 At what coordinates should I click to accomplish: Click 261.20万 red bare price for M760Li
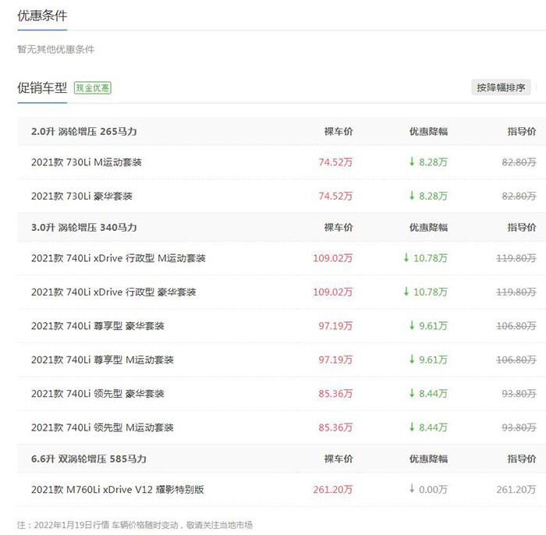332,490
